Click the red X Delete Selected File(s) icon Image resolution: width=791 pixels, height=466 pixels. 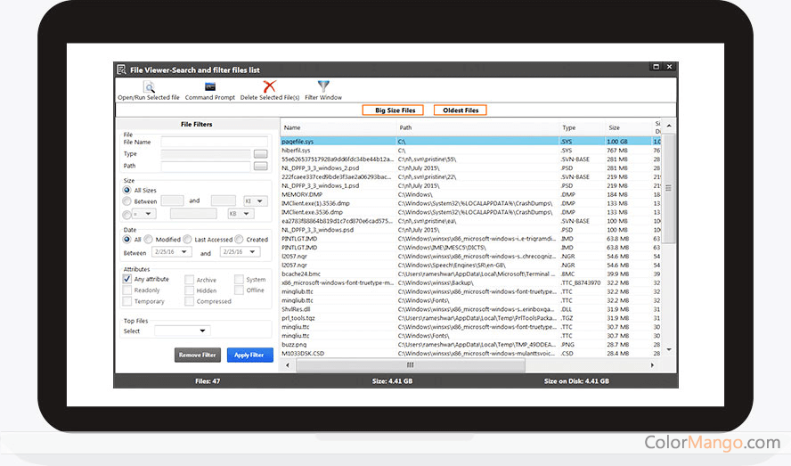(269, 86)
